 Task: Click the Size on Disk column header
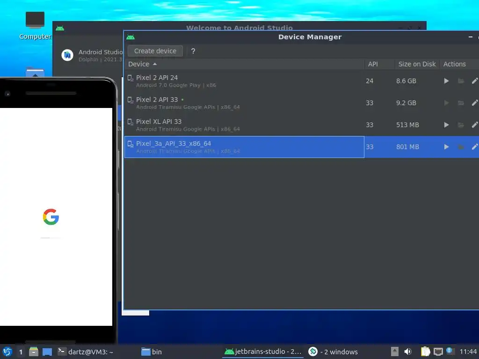click(417, 64)
